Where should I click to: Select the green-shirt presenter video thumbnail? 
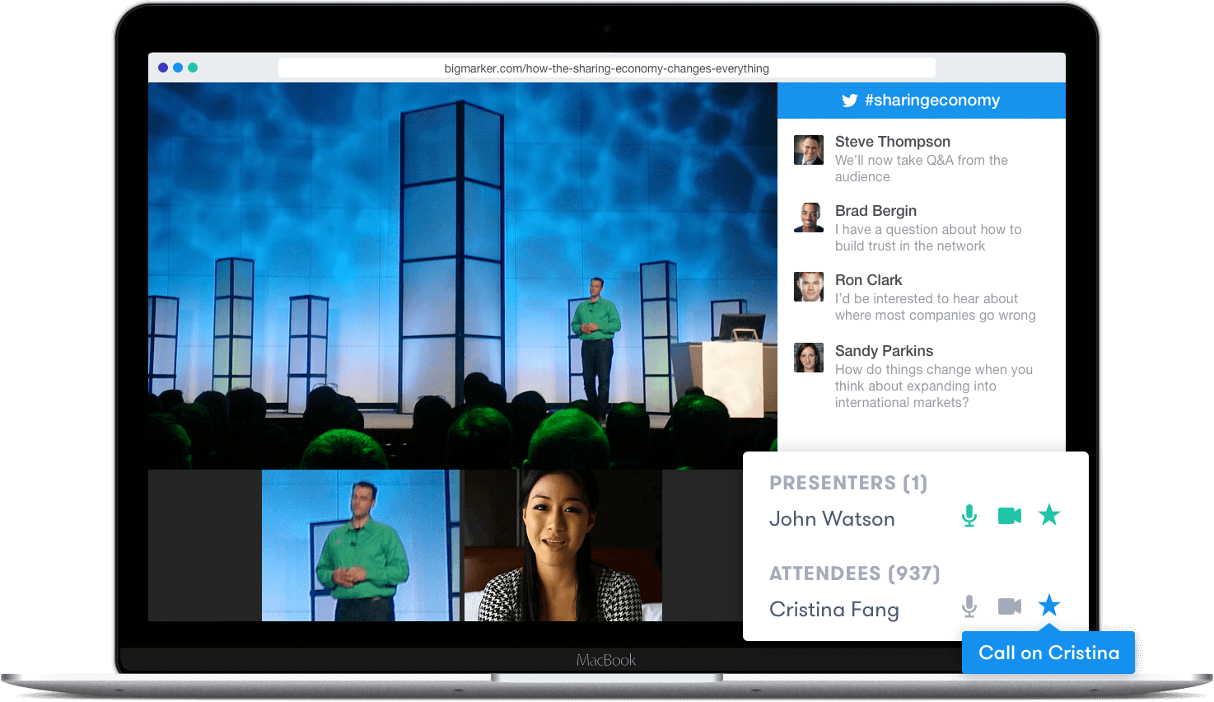point(361,545)
